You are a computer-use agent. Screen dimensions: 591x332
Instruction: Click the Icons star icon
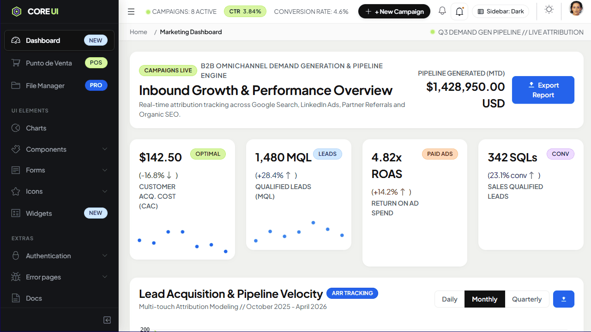point(16,191)
